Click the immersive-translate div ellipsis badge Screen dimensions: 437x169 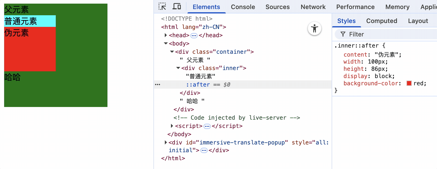point(204,150)
